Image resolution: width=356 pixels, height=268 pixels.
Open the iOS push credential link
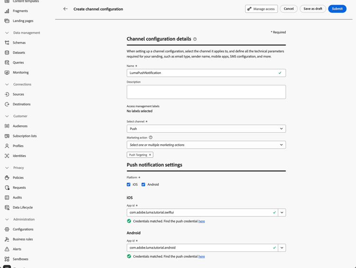[202, 222]
